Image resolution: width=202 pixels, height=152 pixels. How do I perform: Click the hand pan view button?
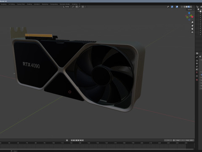[192, 26]
